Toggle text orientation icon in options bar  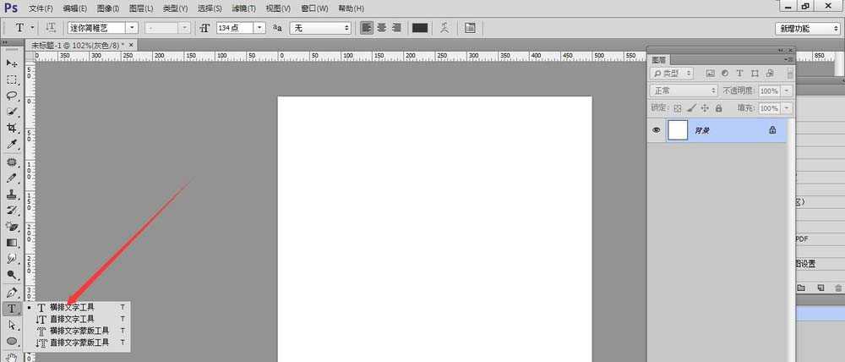[51, 28]
